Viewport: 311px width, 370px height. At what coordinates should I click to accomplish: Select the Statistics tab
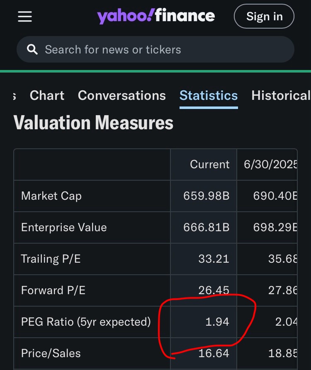(209, 96)
